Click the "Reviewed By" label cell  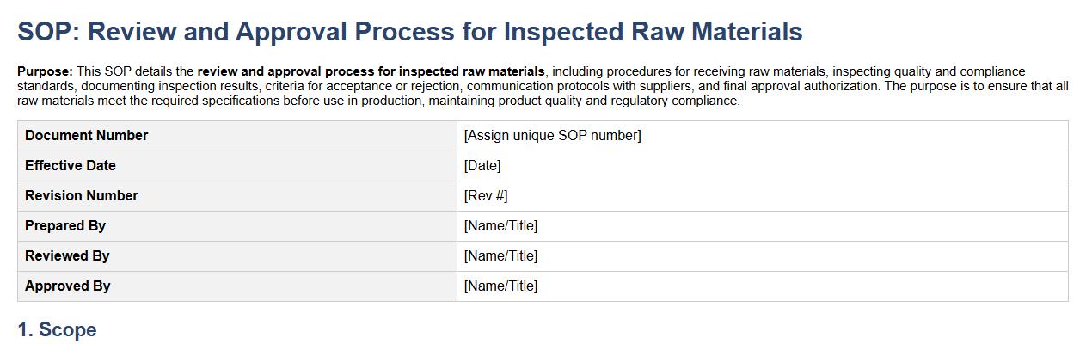tap(67, 256)
